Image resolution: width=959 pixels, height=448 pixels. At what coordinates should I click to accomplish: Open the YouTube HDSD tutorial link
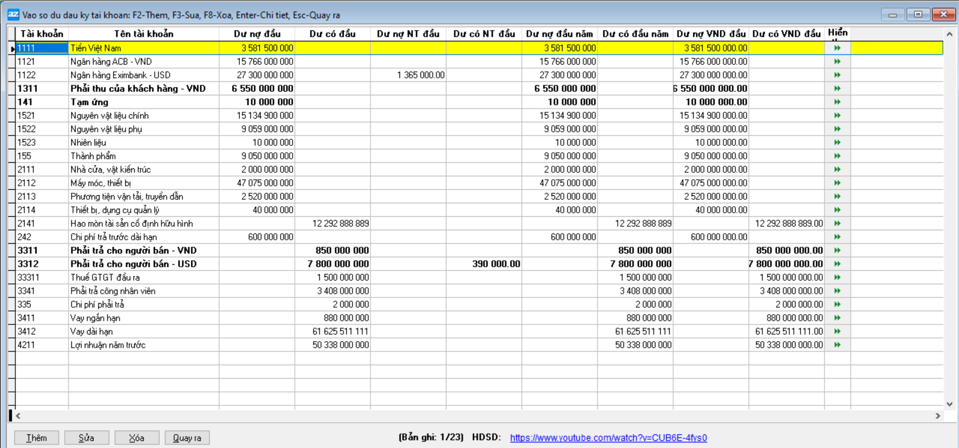coord(608,438)
